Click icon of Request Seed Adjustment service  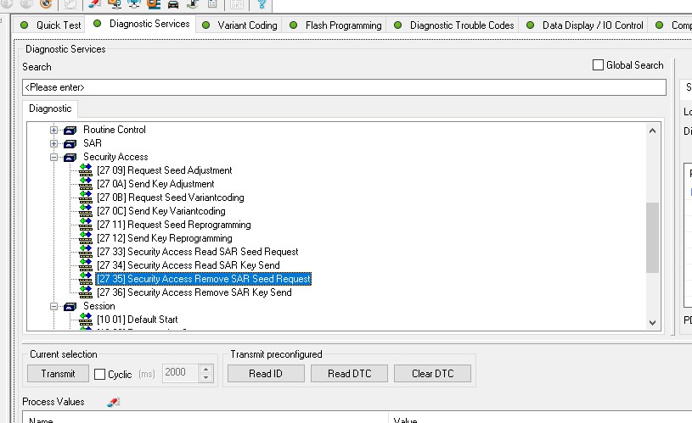pos(85,170)
